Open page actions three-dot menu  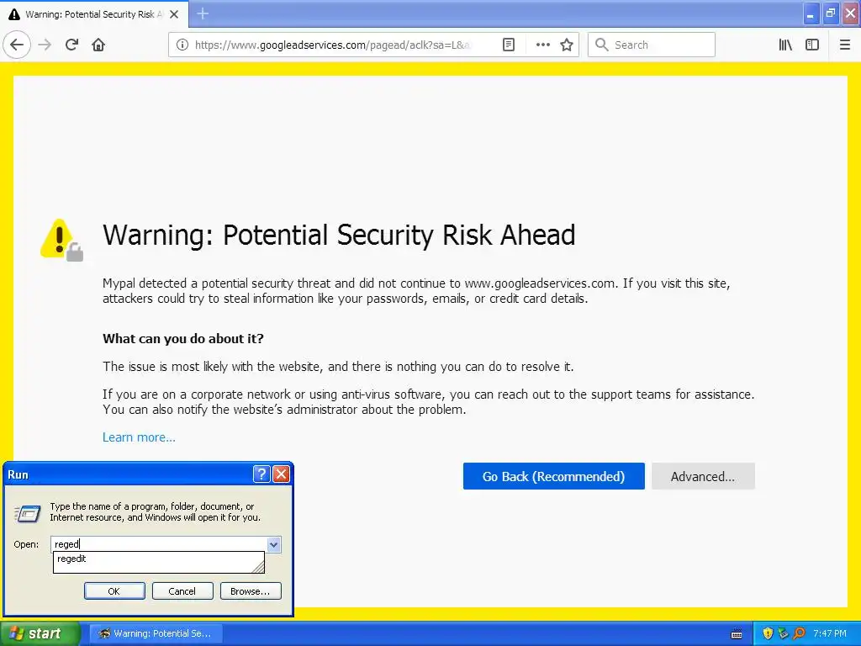[542, 45]
